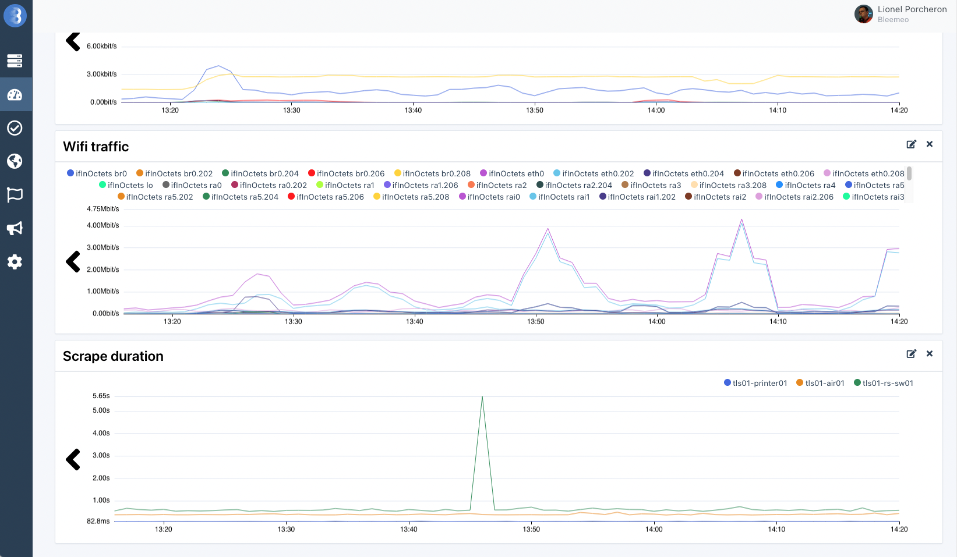Open settings with the gear sidebar icon
Viewport: 957px width, 557px height.
[x=16, y=262]
